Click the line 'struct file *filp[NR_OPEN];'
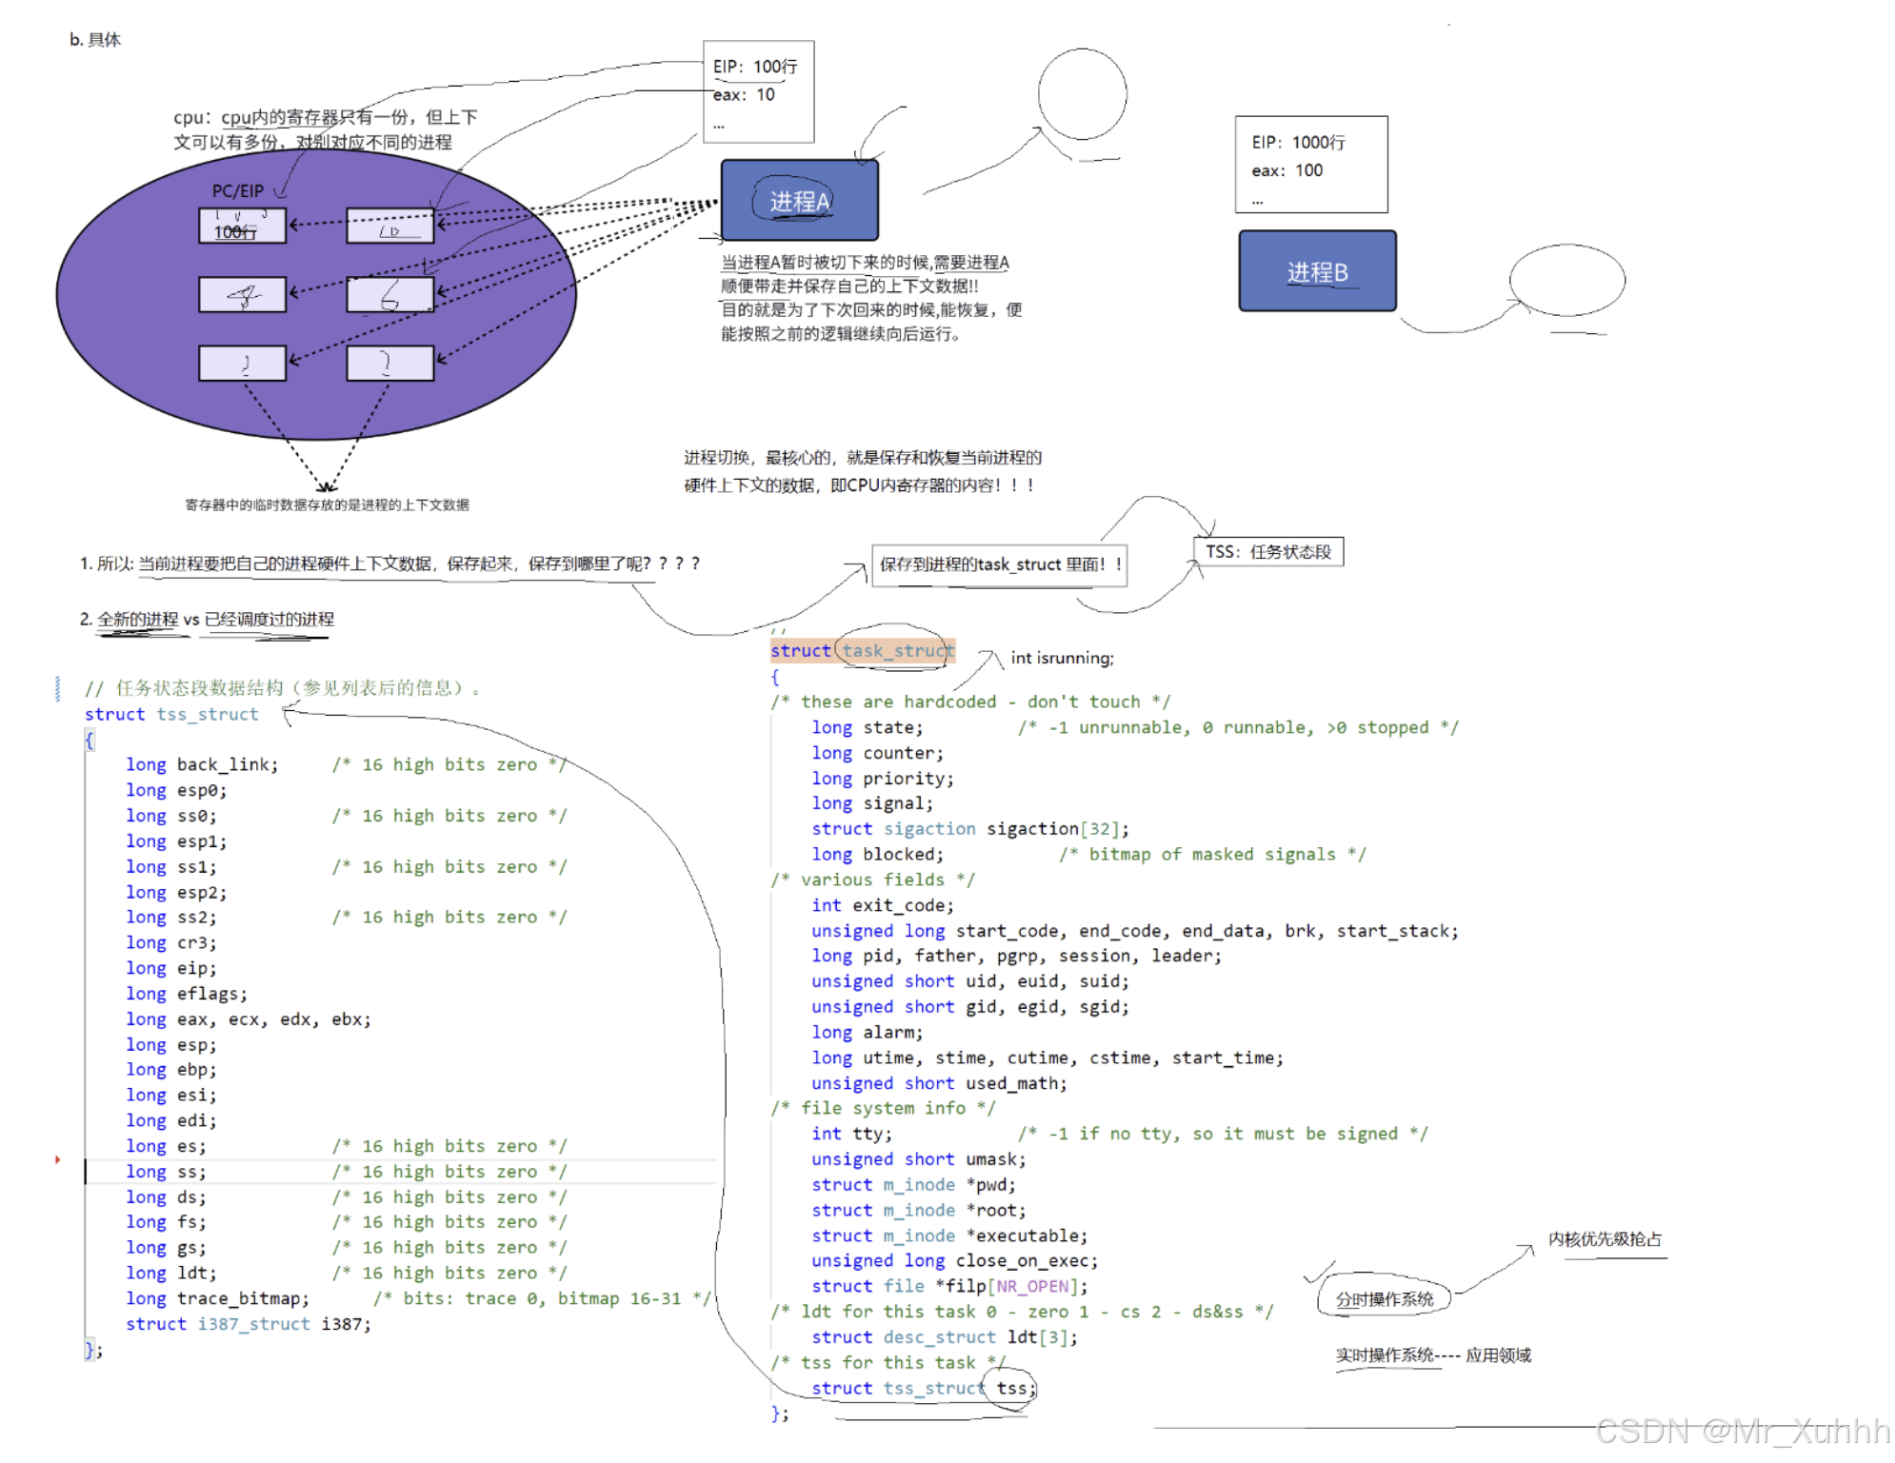 (x=949, y=1287)
